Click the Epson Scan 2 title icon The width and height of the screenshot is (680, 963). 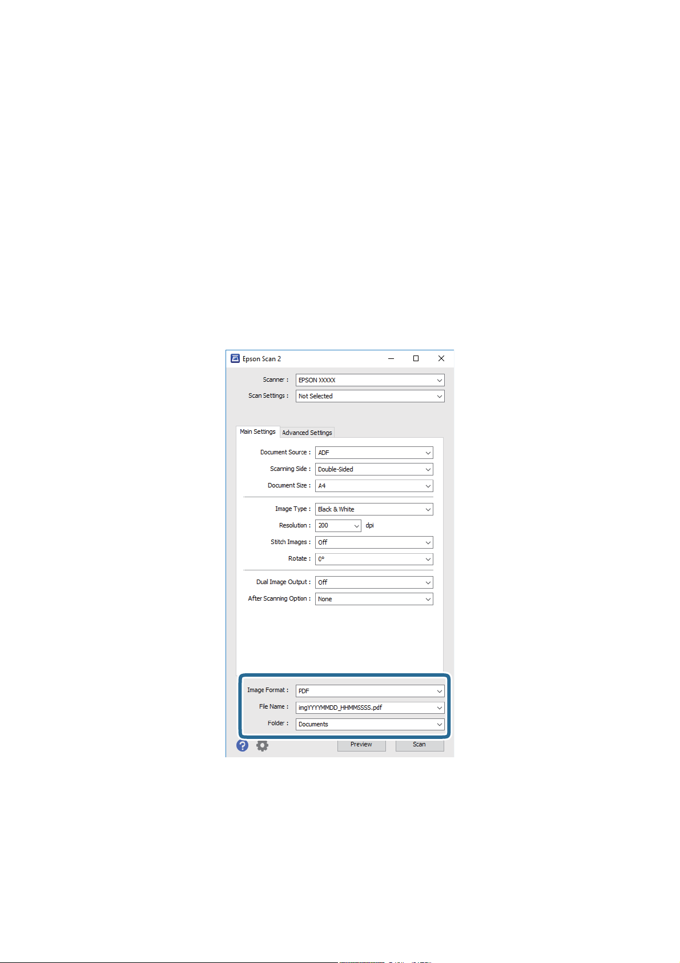tap(235, 358)
